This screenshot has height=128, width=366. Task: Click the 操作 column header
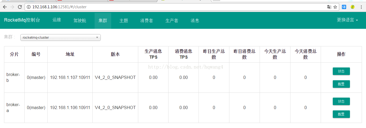point(341,54)
